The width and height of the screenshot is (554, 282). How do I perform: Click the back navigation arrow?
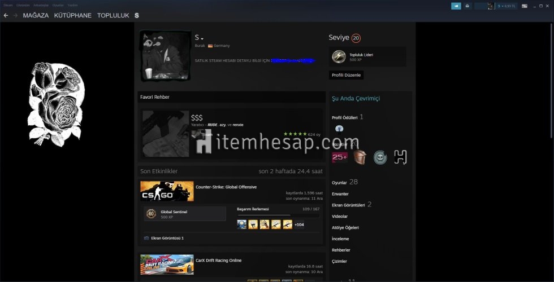coord(5,15)
